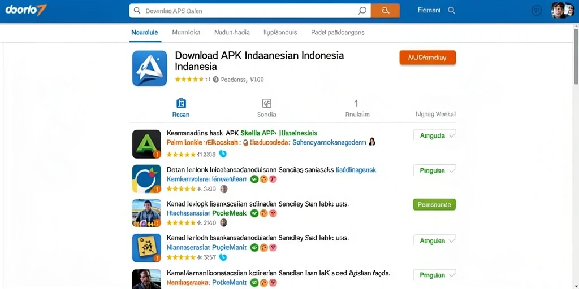Click 'Skellla APP' green title text
The image size is (579, 289).
[259, 133]
